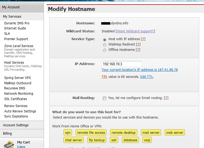The width and height of the screenshot is (204, 148).
Task: Open the Billing section
Action: [x=7, y=134]
